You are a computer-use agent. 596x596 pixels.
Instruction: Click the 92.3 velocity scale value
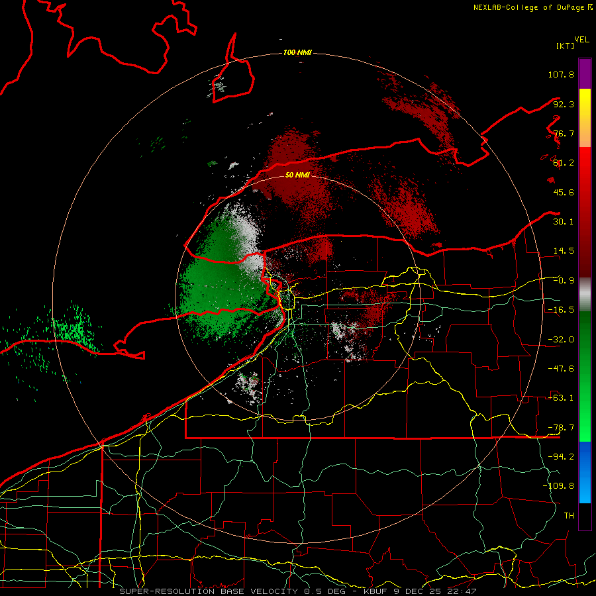point(564,104)
